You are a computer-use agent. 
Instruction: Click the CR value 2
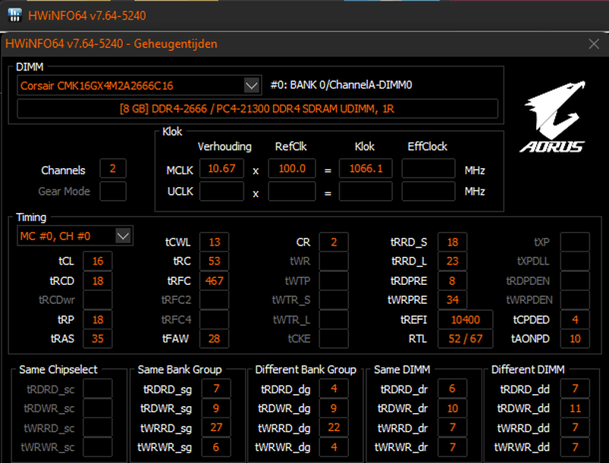[334, 242]
